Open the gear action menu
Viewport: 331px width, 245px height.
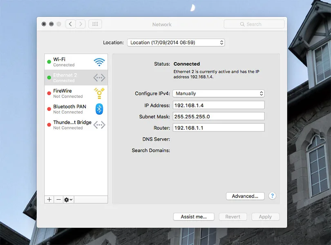click(68, 200)
